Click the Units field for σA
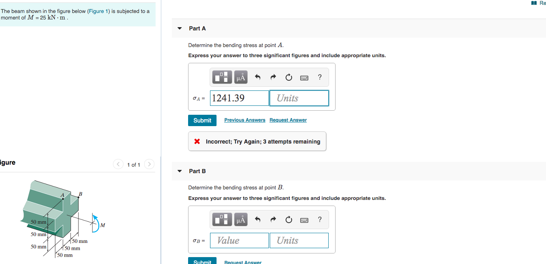 (x=299, y=98)
